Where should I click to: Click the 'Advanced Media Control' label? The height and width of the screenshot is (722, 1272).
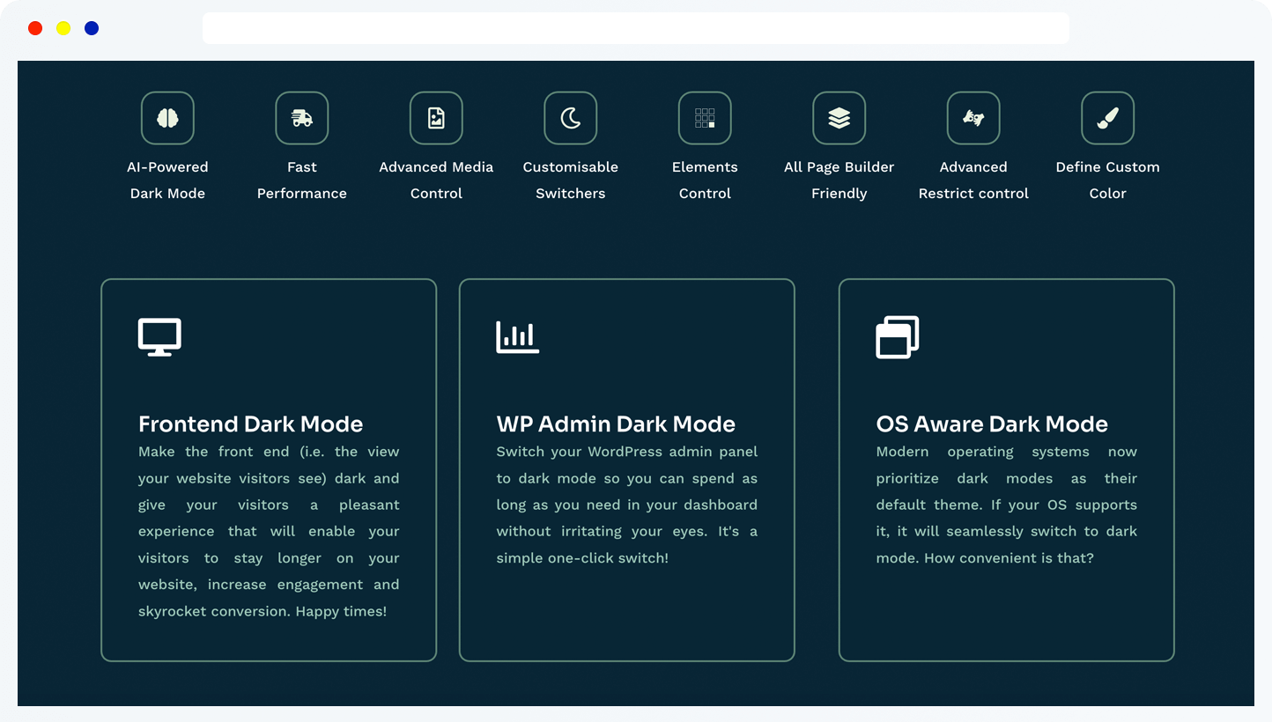point(436,180)
